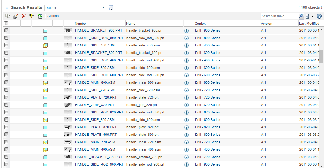Click the green arrow document toolbar icon
328x168 pixels.
pos(40,16)
